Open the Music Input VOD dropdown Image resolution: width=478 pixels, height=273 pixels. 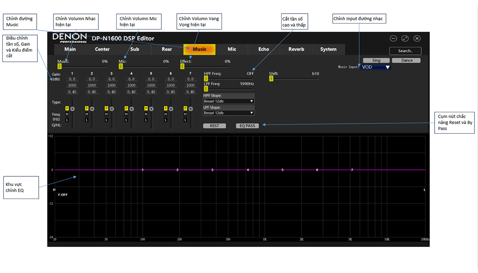pyautogui.click(x=376, y=67)
